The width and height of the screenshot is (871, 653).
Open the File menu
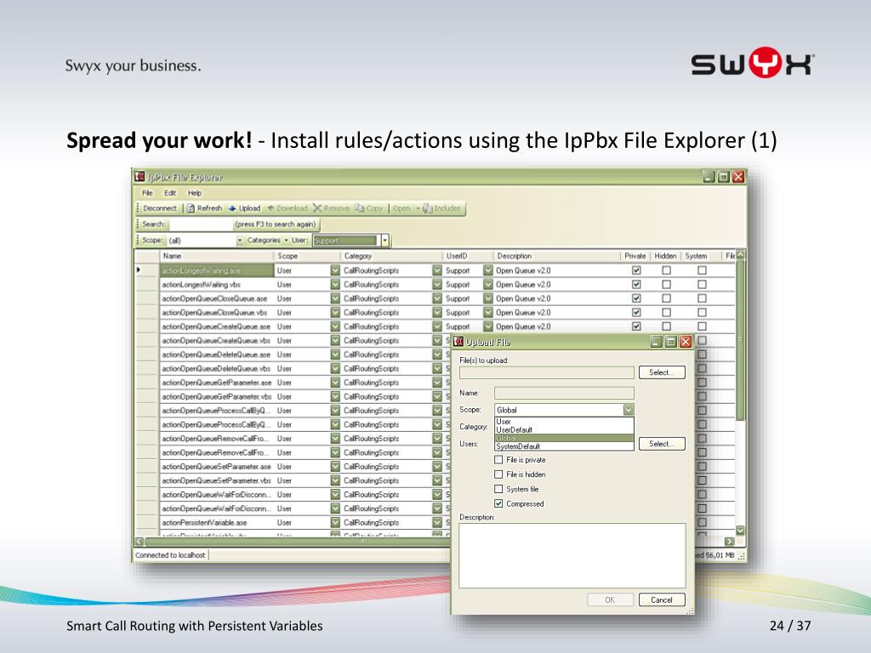(147, 193)
